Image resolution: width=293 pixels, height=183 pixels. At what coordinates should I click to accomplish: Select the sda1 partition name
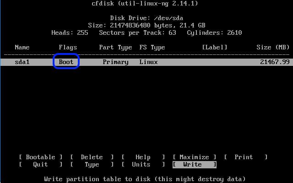pos(22,62)
